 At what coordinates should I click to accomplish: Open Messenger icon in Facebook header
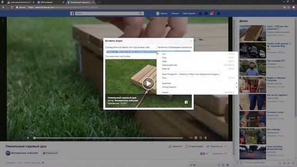pos(206,13)
